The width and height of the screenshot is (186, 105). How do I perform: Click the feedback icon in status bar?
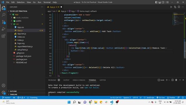[x=178, y=97]
